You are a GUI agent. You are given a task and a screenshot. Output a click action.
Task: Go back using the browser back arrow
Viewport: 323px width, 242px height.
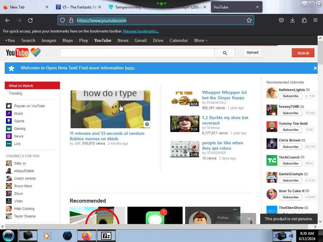pos(8,20)
